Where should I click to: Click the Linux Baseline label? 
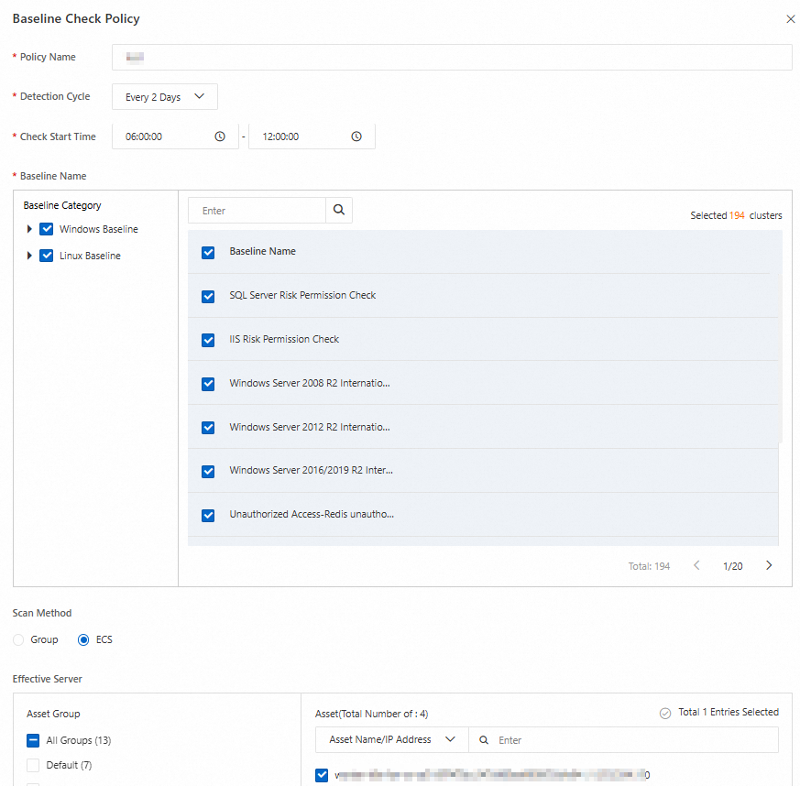tap(90, 256)
